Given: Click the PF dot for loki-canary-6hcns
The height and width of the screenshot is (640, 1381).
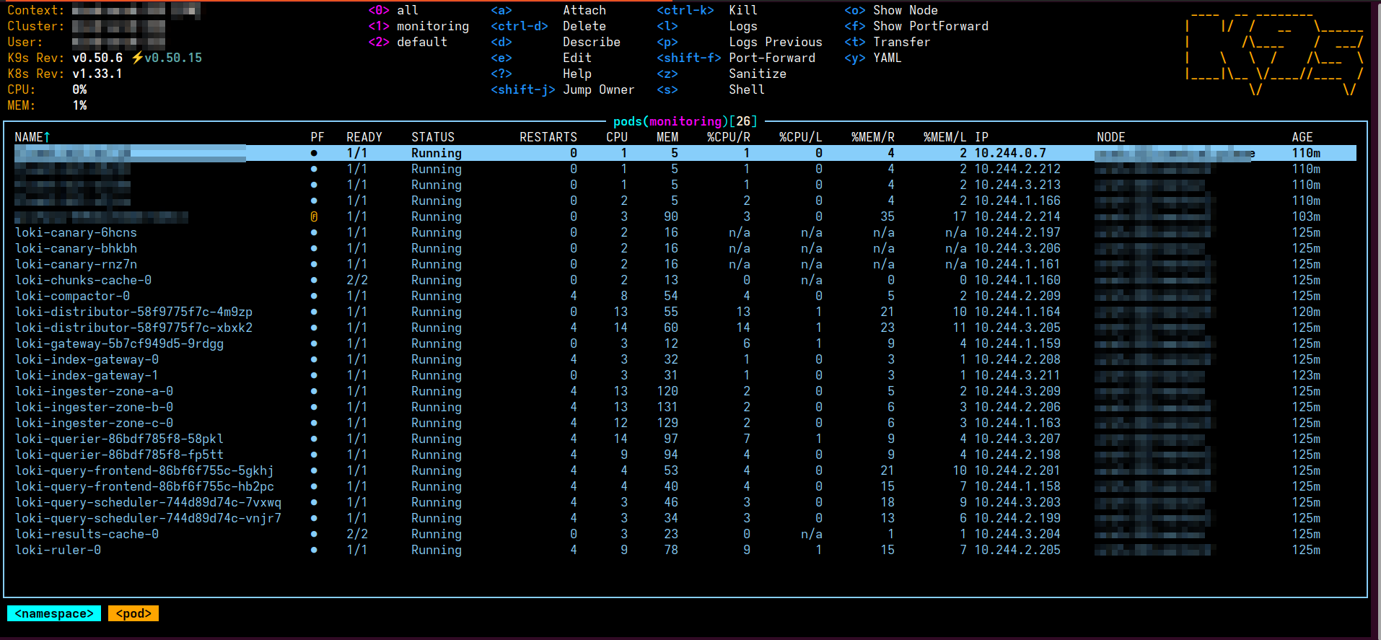Looking at the screenshot, I should point(314,232).
